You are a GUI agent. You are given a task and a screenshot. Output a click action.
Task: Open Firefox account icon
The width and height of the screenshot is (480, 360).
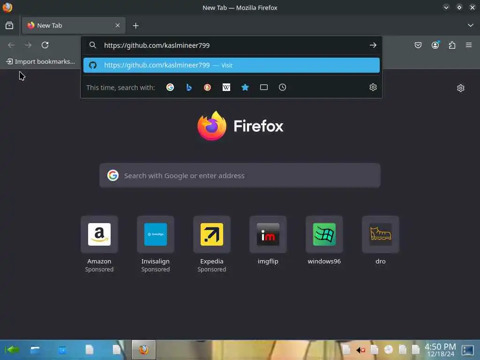click(x=435, y=45)
